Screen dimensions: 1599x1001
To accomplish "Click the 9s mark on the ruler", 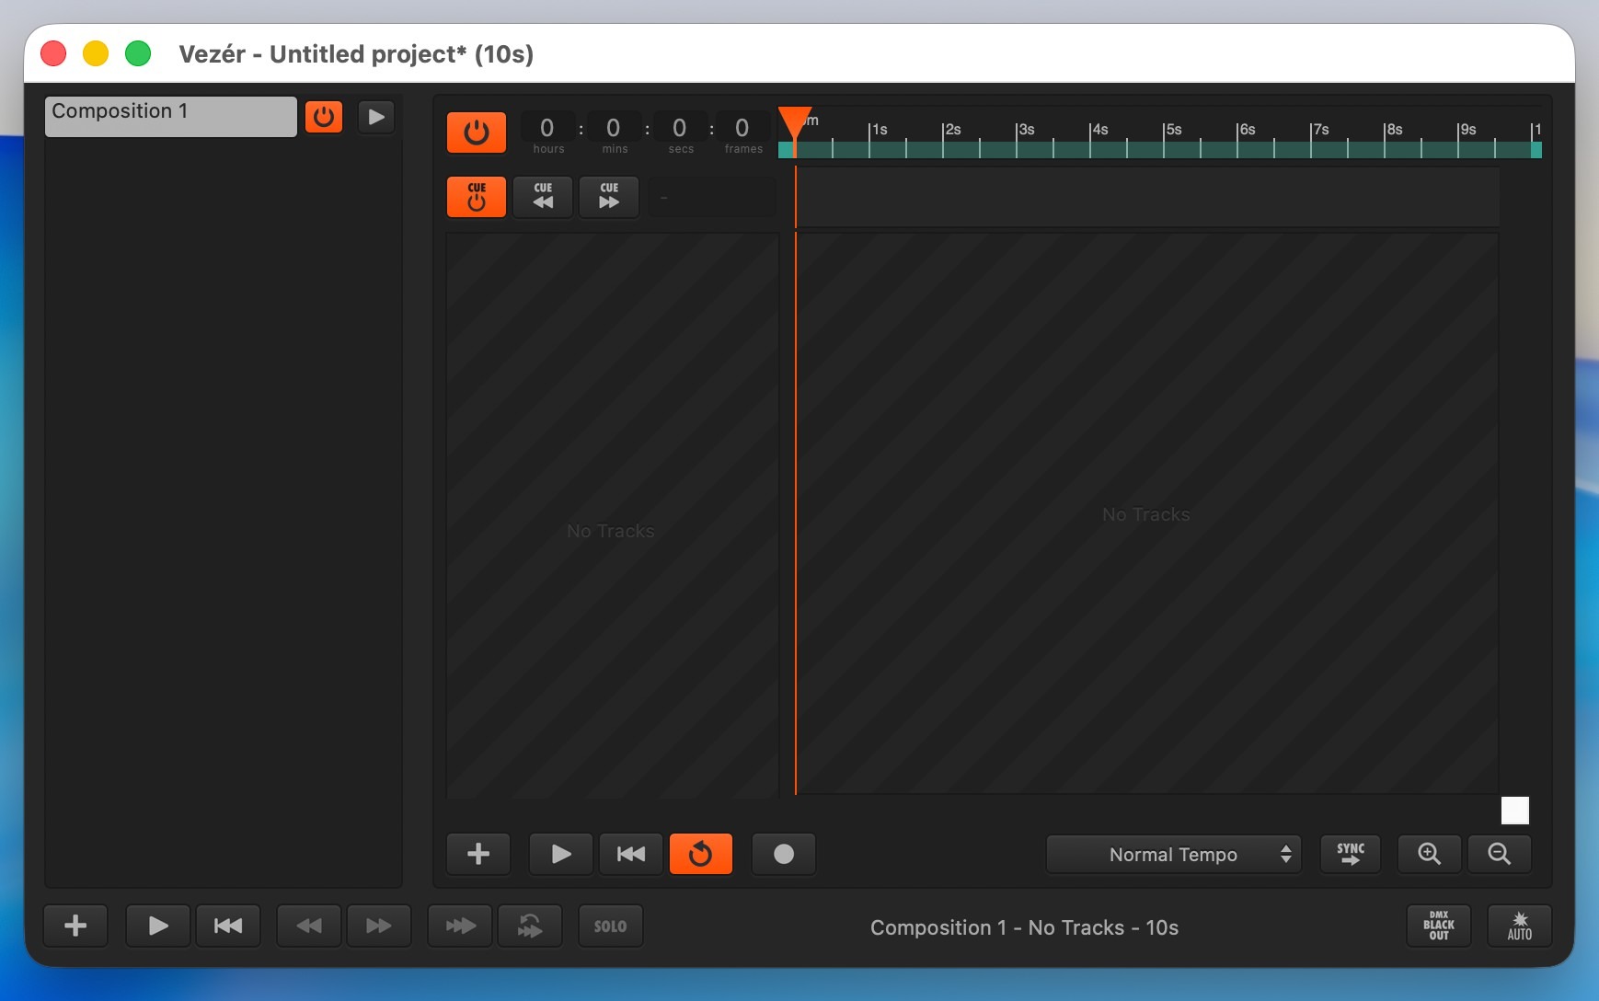I will 1467,130.
